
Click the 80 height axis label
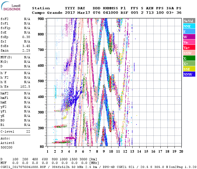coord(42,146)
